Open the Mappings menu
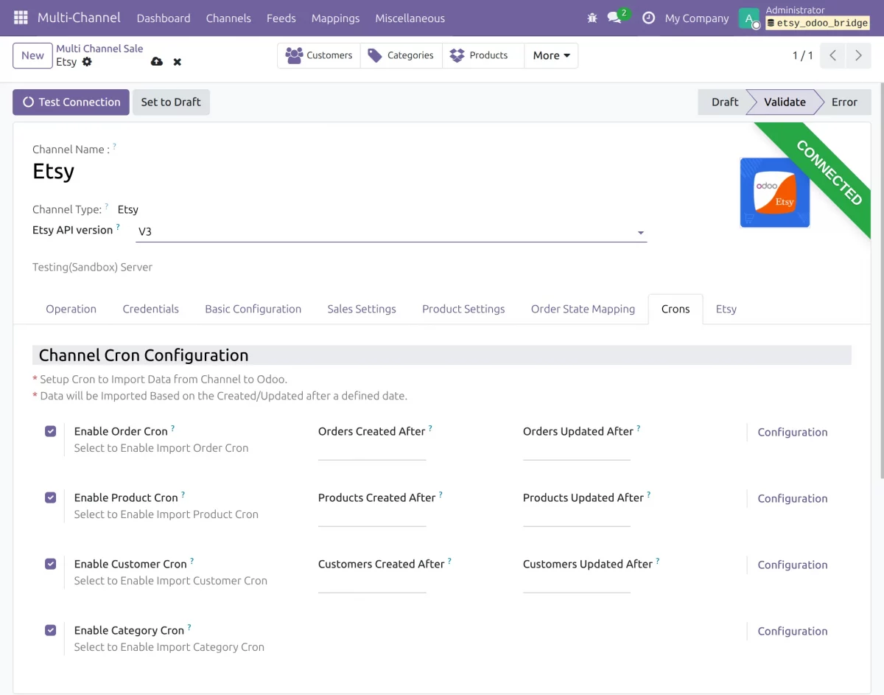 (335, 18)
